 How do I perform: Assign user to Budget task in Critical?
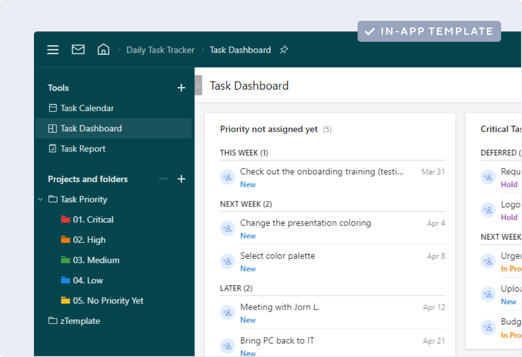click(488, 327)
